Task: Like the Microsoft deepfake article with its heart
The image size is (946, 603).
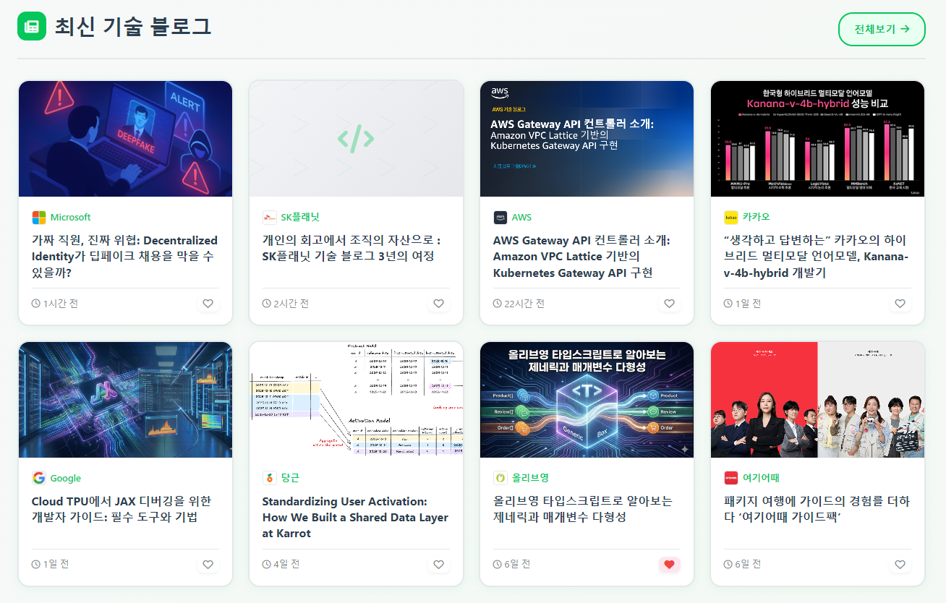Action: point(208,304)
